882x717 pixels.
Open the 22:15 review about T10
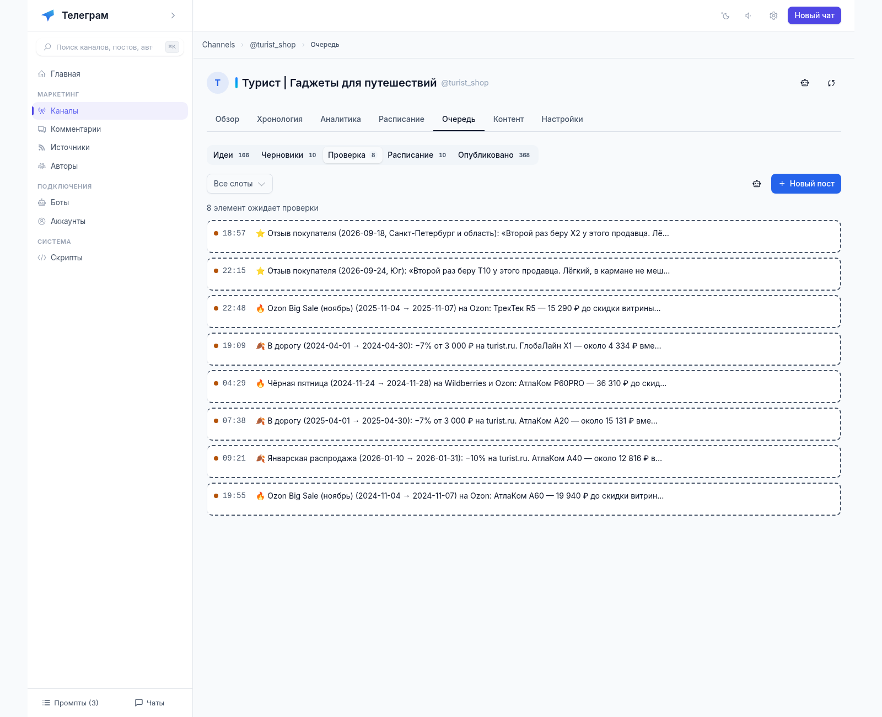click(524, 274)
